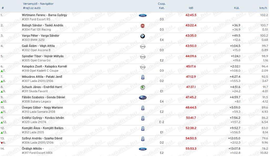Click the Lada logo beside Komjáti Ákos

click(143, 129)
